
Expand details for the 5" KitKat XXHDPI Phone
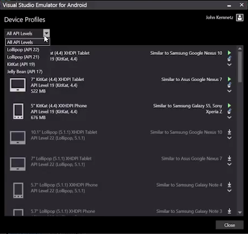point(229,117)
